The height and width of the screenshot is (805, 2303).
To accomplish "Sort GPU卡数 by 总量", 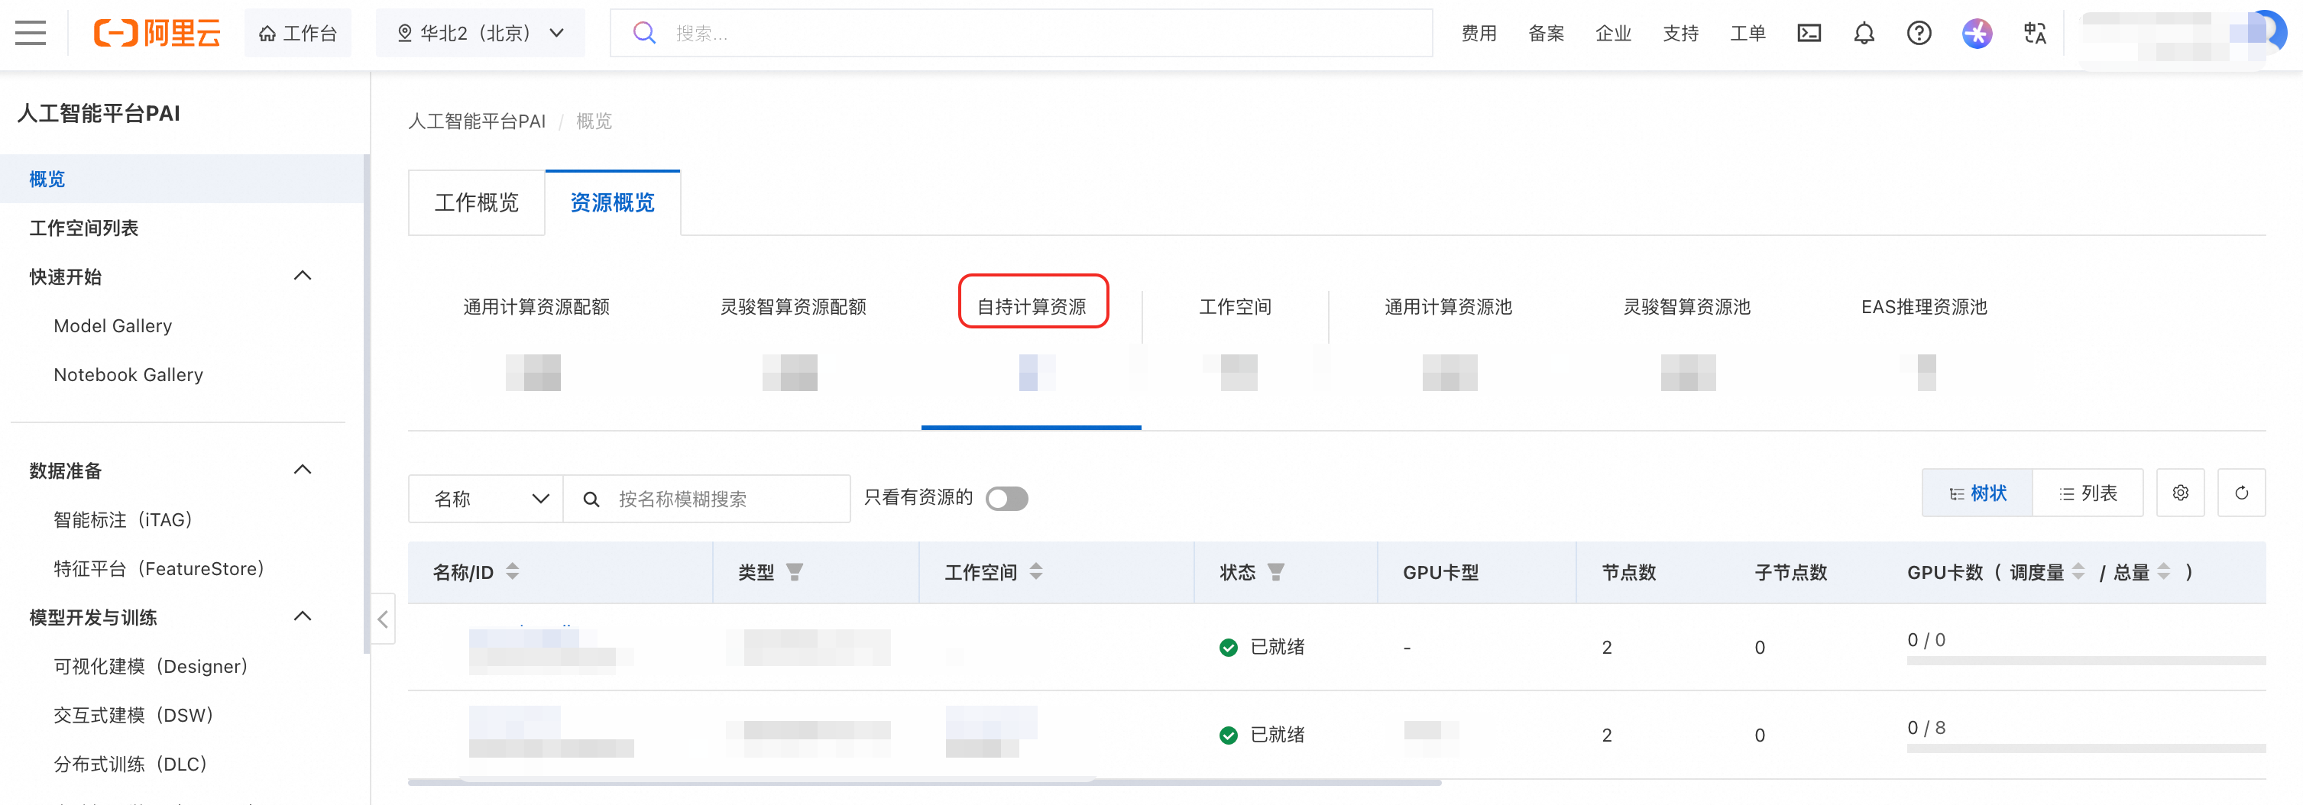I will [x=2163, y=572].
